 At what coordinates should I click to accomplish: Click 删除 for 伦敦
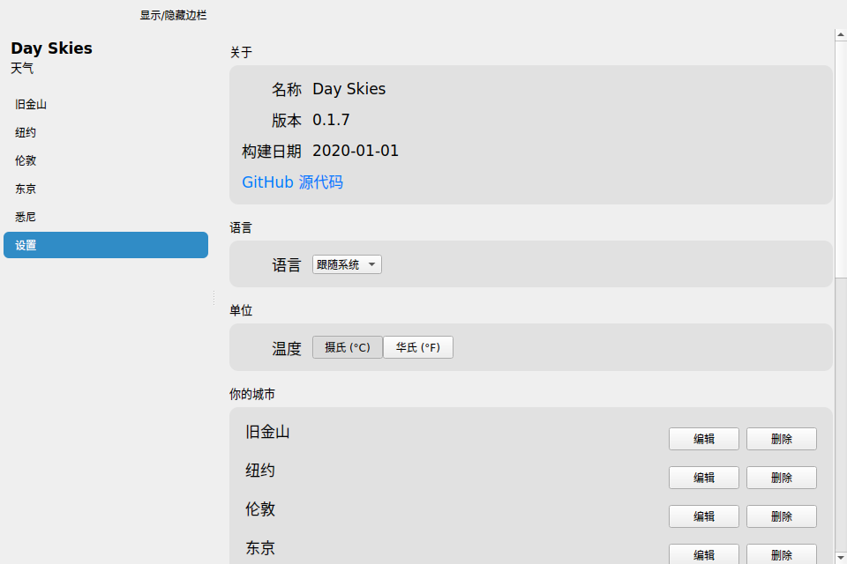(x=782, y=516)
